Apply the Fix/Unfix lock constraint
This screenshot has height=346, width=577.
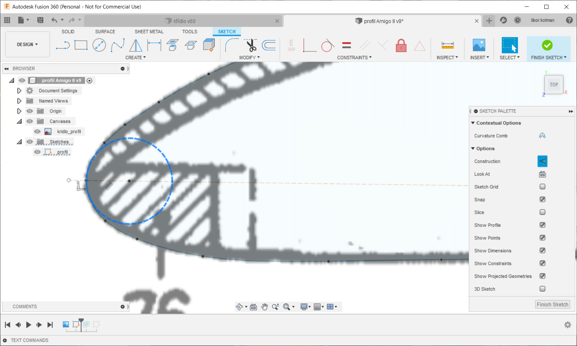401,45
